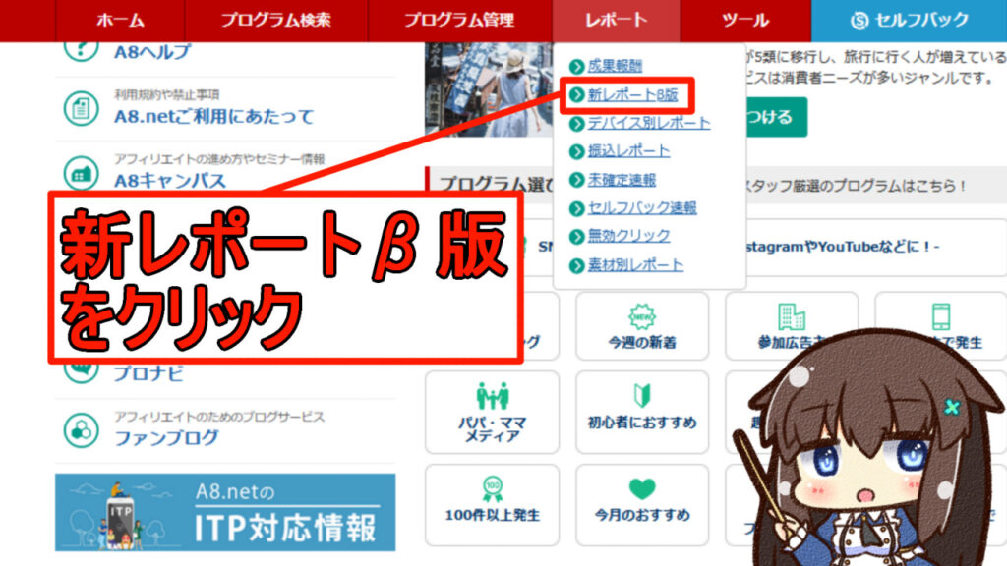
Task: Open the プロナビ link
Action: (x=148, y=372)
